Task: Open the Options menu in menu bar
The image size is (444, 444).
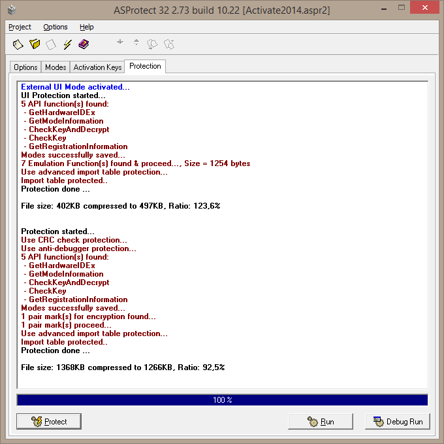Action: 55,27
